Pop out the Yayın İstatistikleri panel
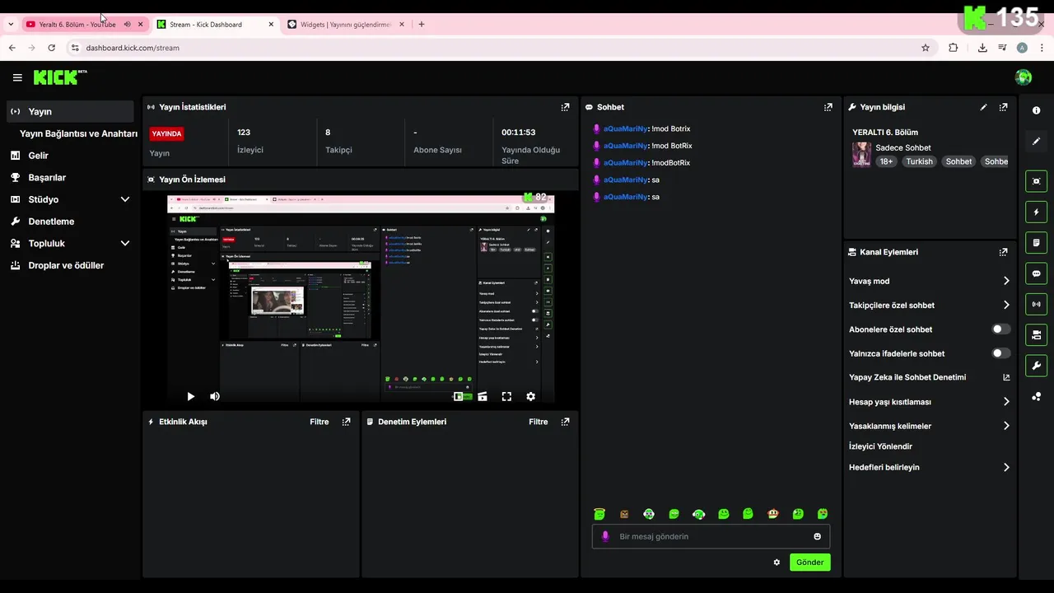The image size is (1054, 593). (x=565, y=107)
